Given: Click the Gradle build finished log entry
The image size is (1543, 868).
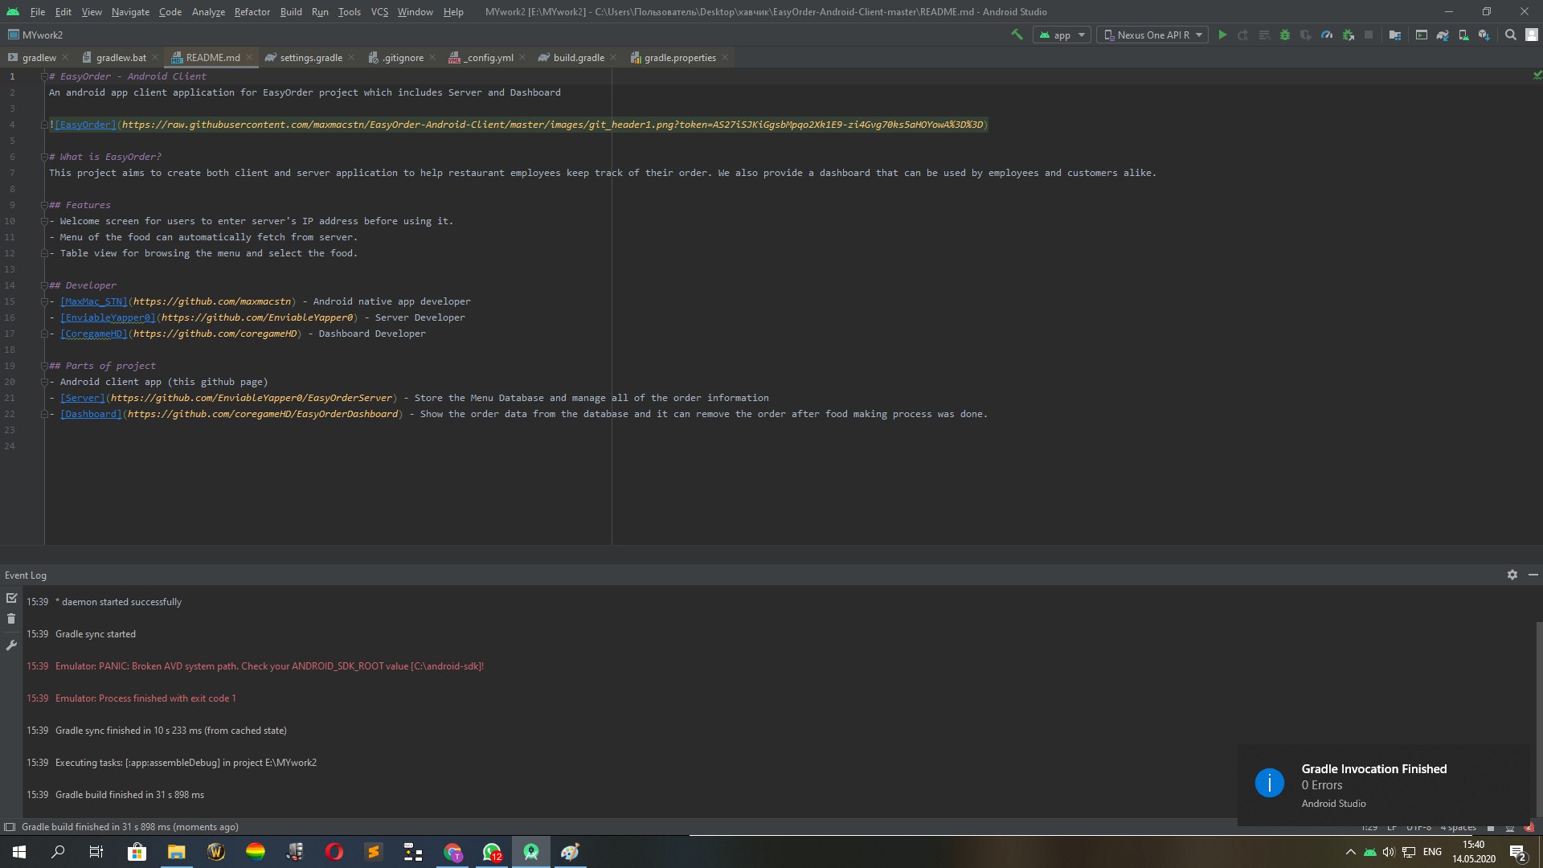Looking at the screenshot, I should (x=129, y=795).
